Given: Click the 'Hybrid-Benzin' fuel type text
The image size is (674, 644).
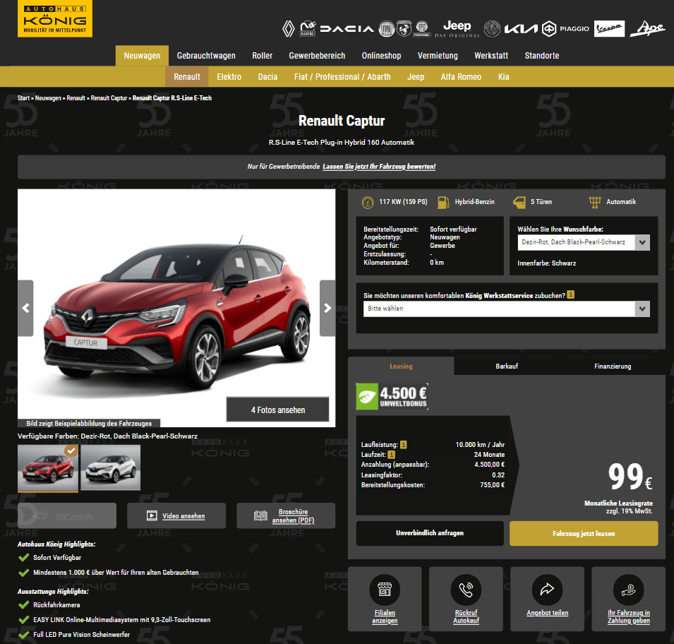Looking at the screenshot, I should pos(474,202).
